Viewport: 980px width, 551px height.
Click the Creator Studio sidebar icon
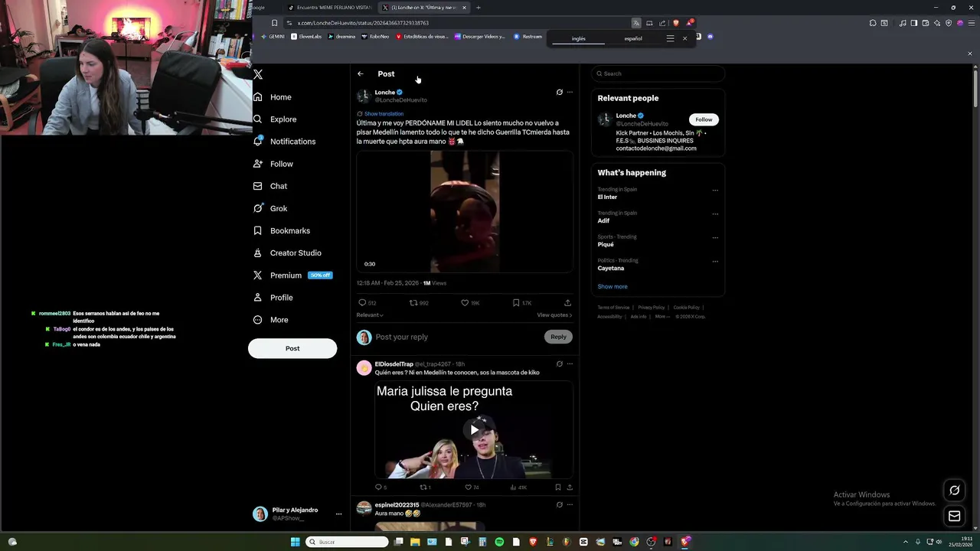(258, 253)
